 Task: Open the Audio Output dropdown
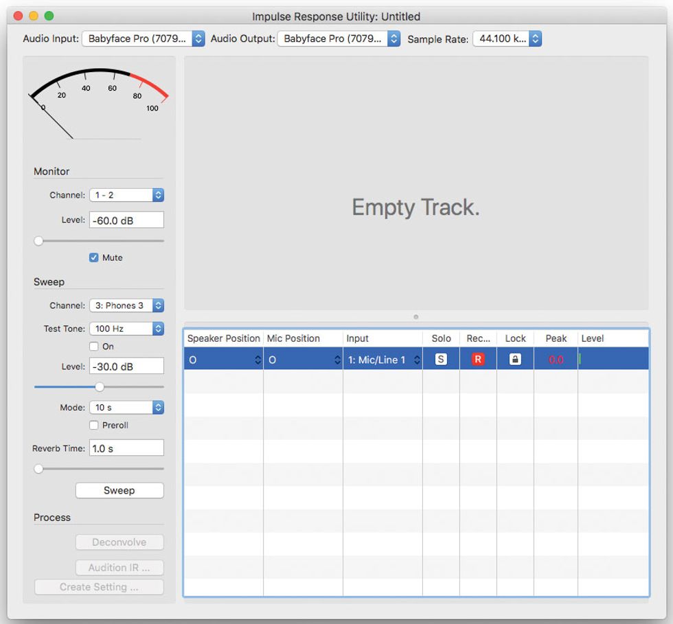(x=339, y=39)
